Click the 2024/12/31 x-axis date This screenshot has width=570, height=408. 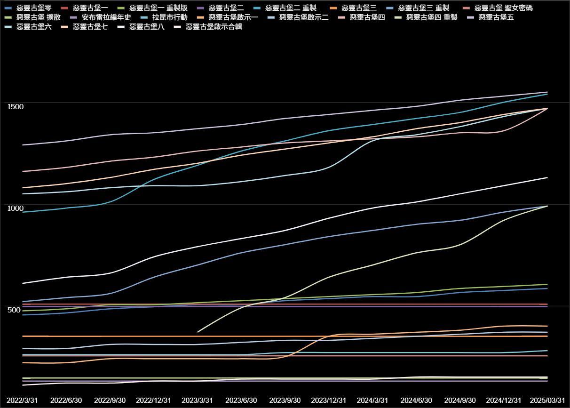[504, 400]
